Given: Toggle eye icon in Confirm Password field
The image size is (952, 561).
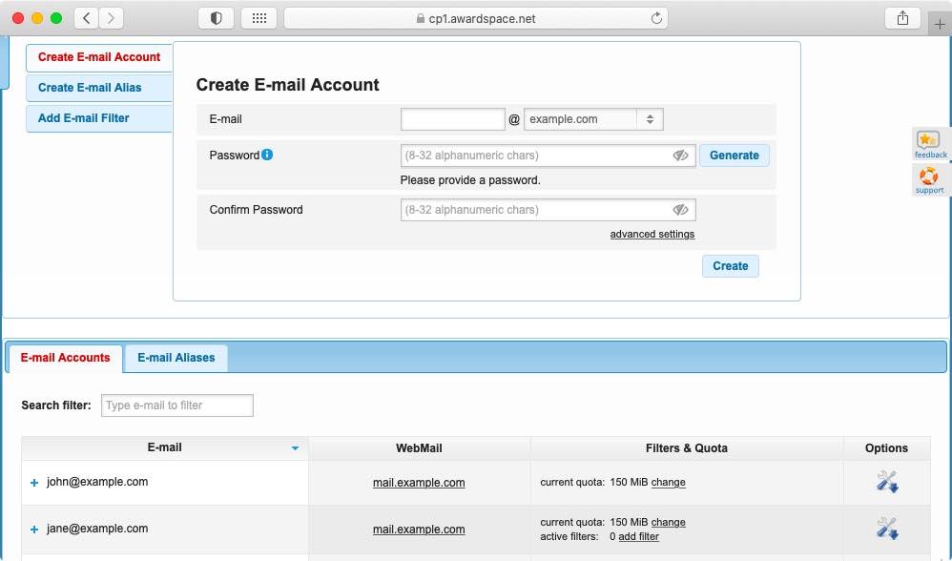Looking at the screenshot, I should (x=680, y=209).
